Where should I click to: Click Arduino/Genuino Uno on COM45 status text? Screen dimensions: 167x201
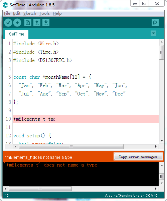131,196
